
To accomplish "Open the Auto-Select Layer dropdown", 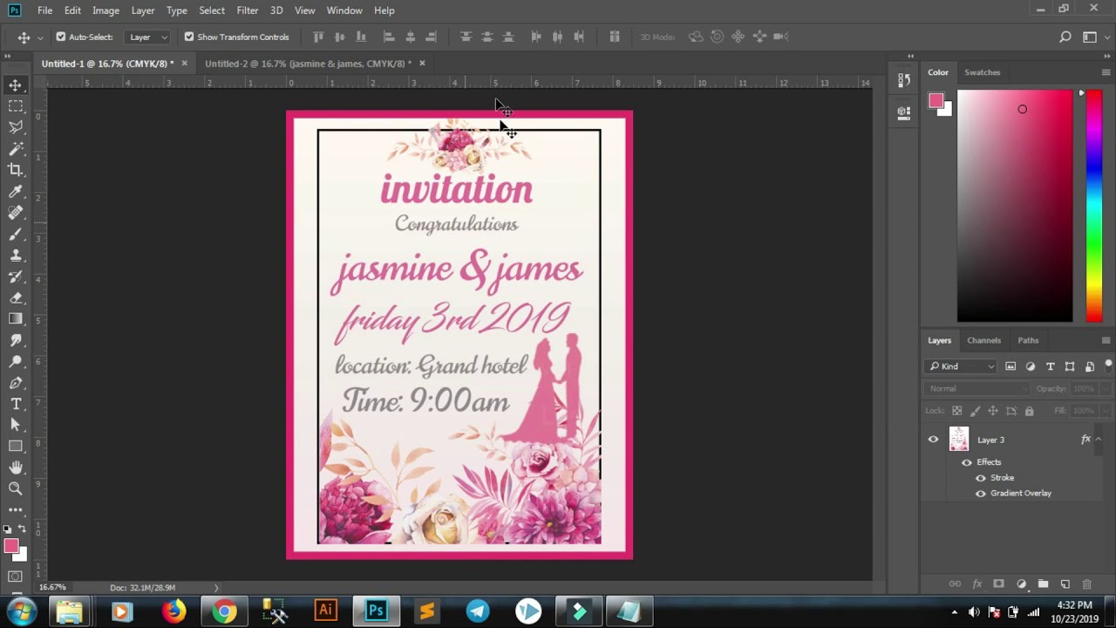I will (147, 38).
